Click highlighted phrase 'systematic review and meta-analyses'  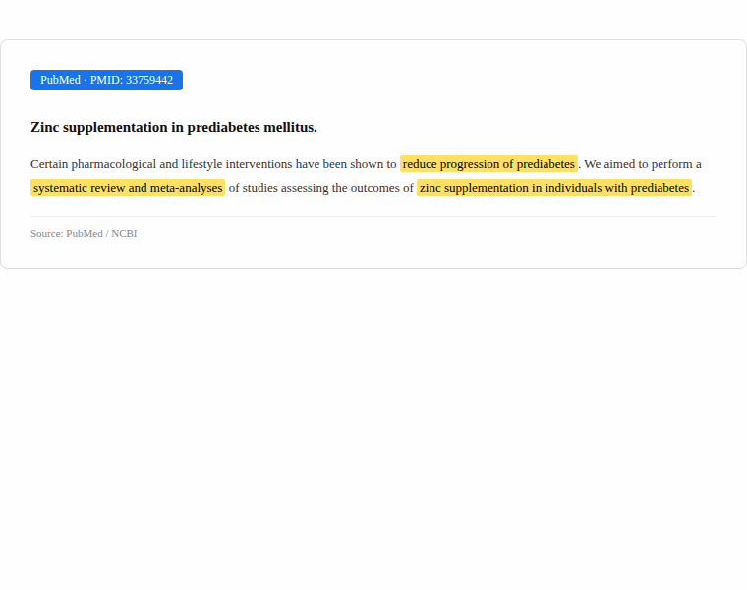pos(128,188)
